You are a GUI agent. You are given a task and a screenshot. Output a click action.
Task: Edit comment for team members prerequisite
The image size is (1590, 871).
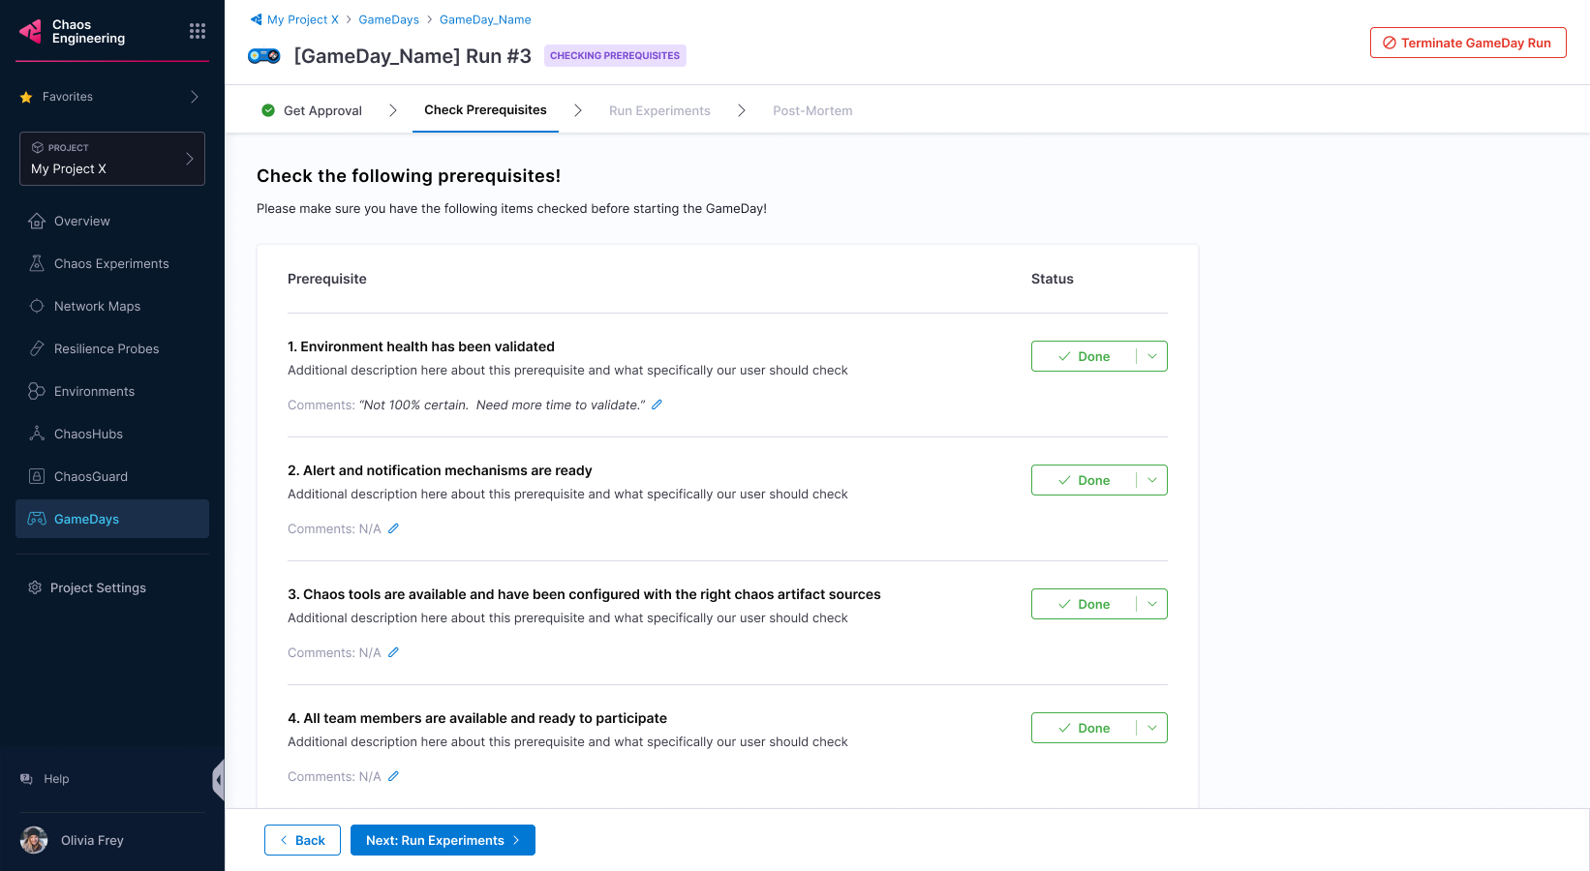pyautogui.click(x=393, y=776)
